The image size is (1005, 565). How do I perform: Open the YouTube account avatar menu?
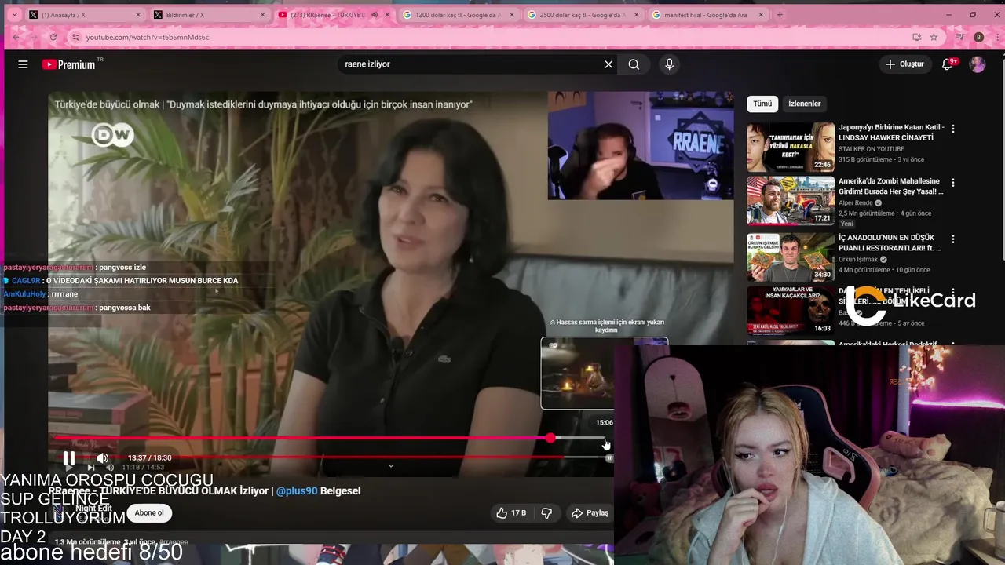(978, 64)
